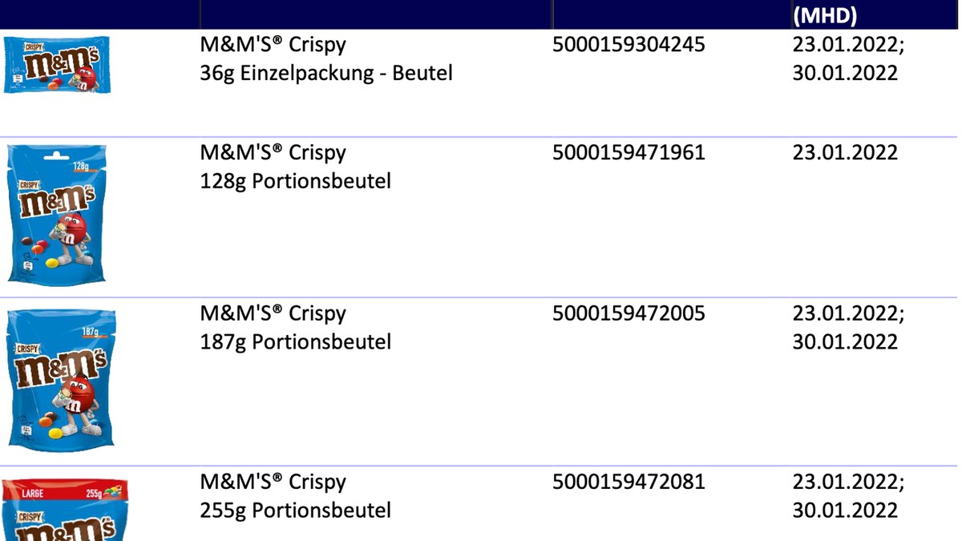Select barcode number 5000159472005
The image size is (962, 541).
tap(629, 313)
